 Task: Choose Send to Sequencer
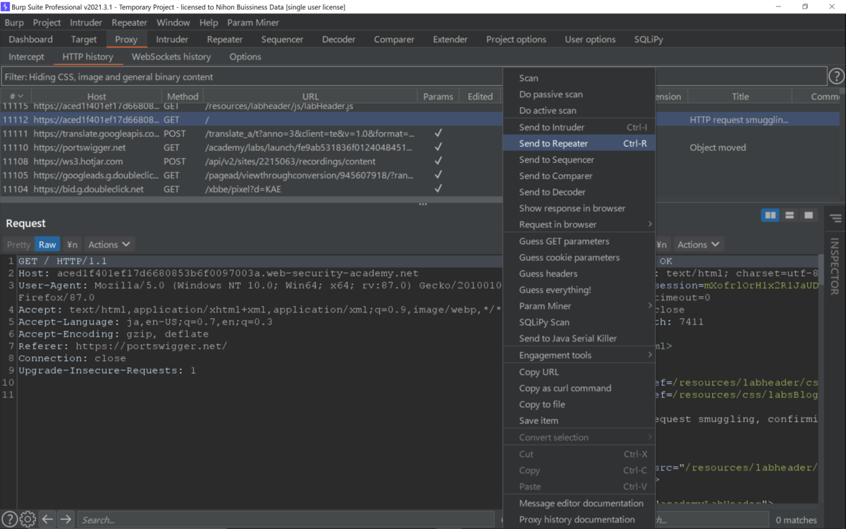pyautogui.click(x=580, y=159)
